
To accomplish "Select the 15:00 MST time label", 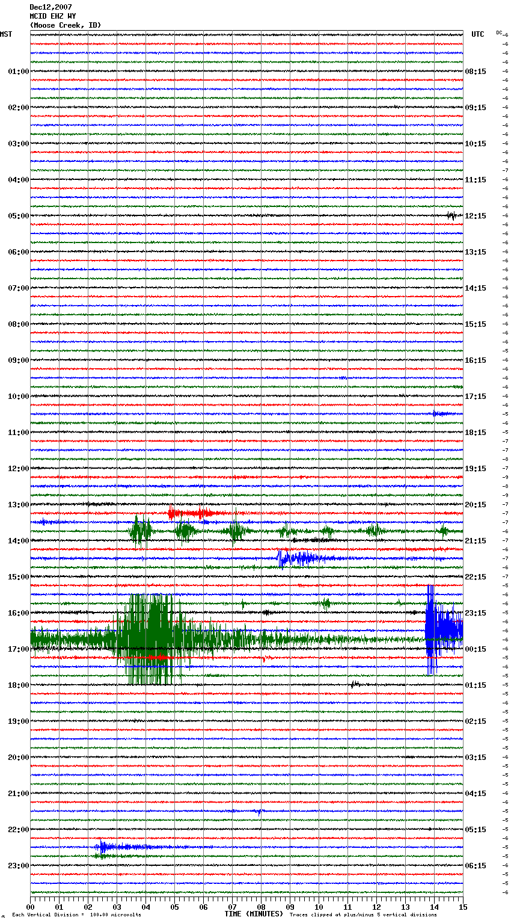I will pos(19,577).
